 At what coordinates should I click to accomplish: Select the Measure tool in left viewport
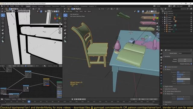click(x=3, y=41)
